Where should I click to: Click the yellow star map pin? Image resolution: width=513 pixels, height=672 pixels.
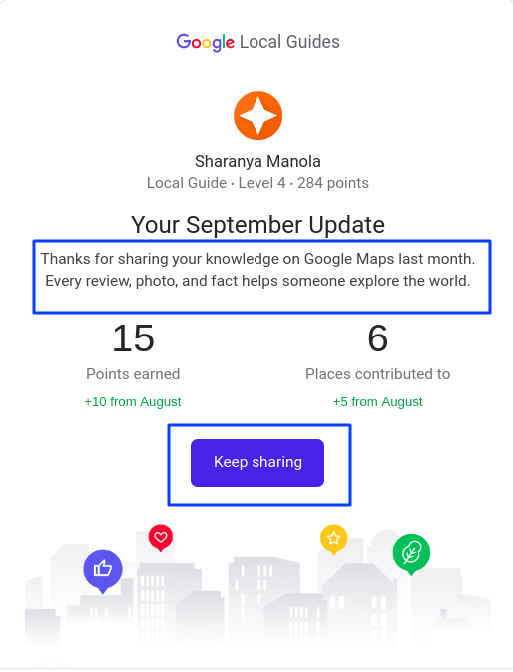tap(334, 539)
